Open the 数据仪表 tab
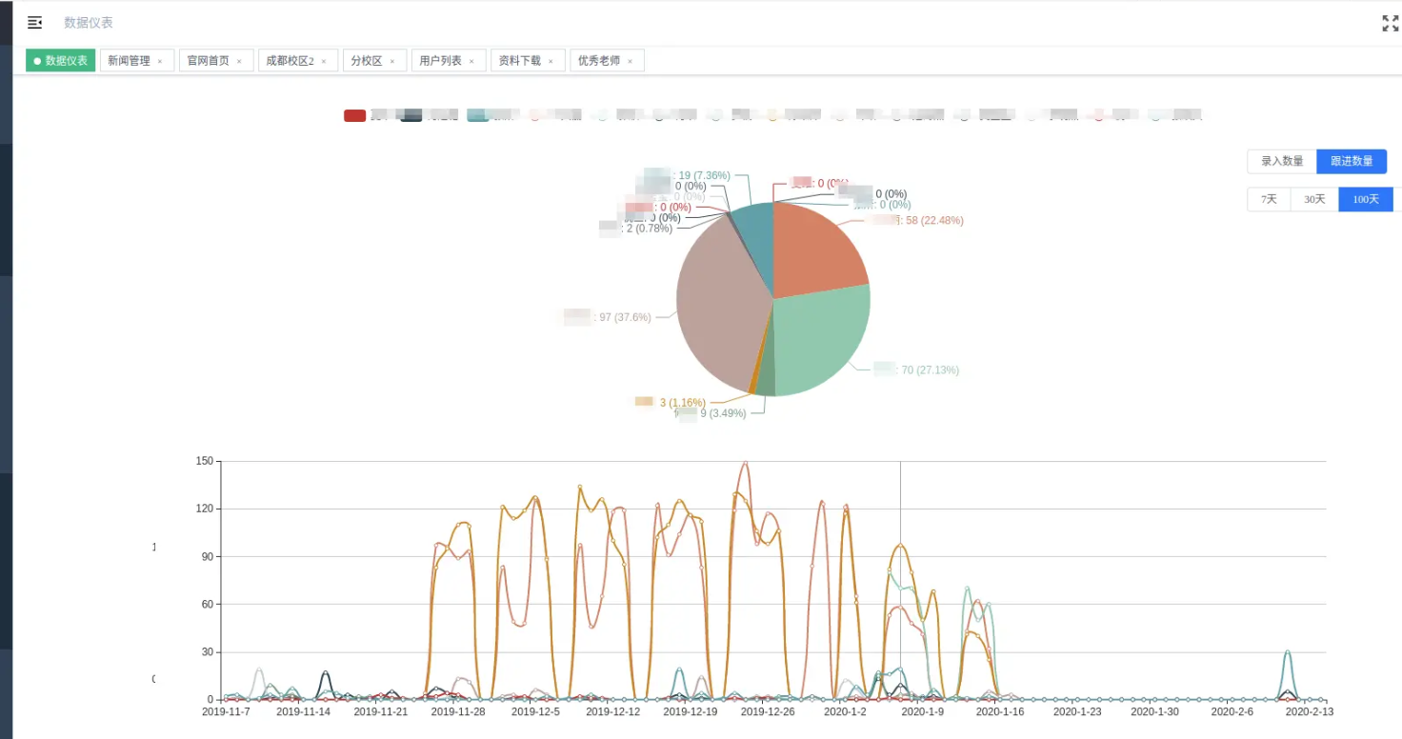Screen dimensions: 1402x739 coord(61,61)
